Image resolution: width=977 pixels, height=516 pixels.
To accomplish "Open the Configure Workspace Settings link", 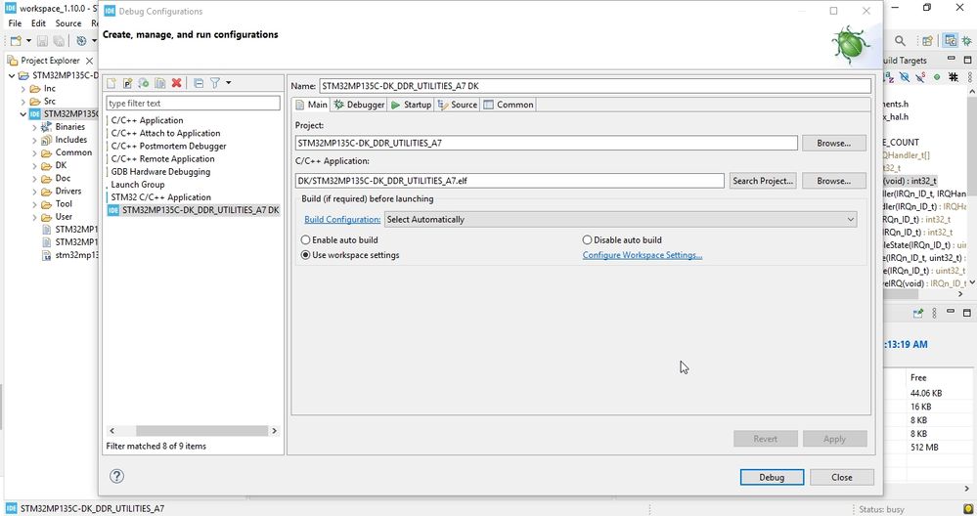I will (x=643, y=256).
